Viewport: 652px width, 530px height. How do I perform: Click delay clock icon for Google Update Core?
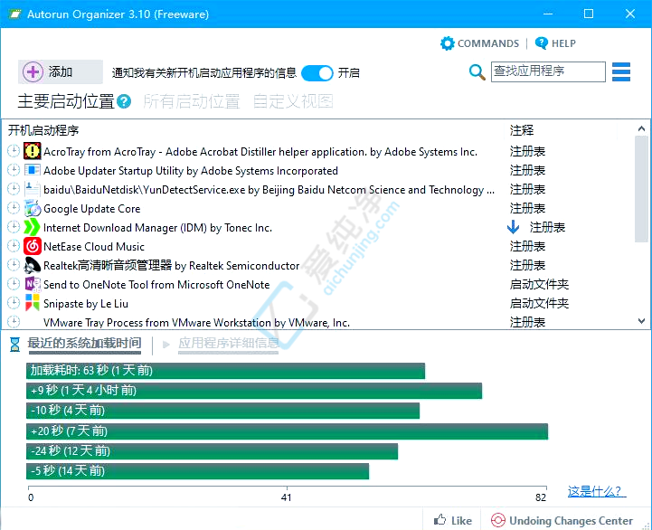pyautogui.click(x=14, y=208)
